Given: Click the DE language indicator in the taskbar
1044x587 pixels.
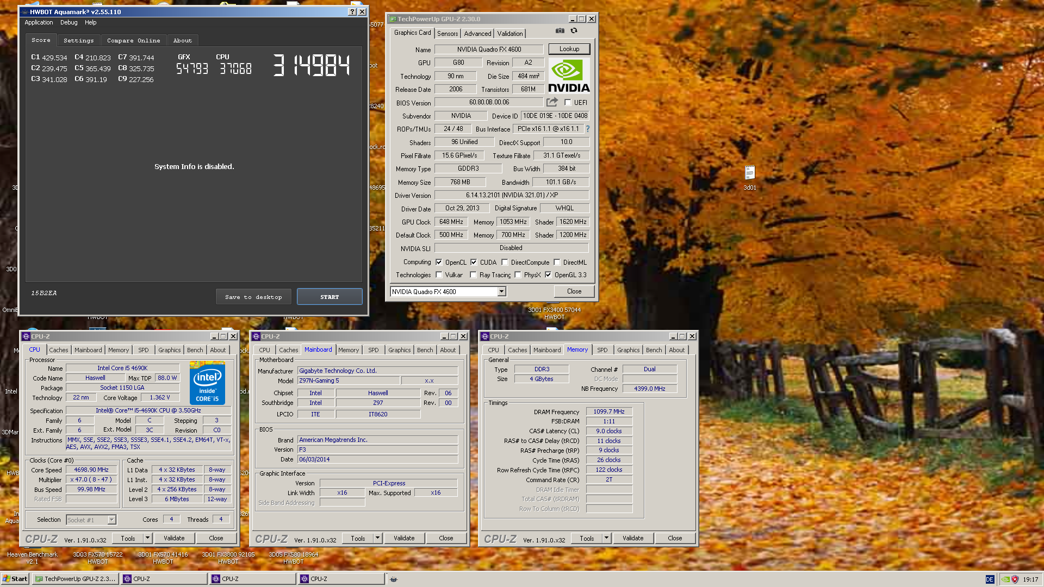Looking at the screenshot, I should click(990, 579).
